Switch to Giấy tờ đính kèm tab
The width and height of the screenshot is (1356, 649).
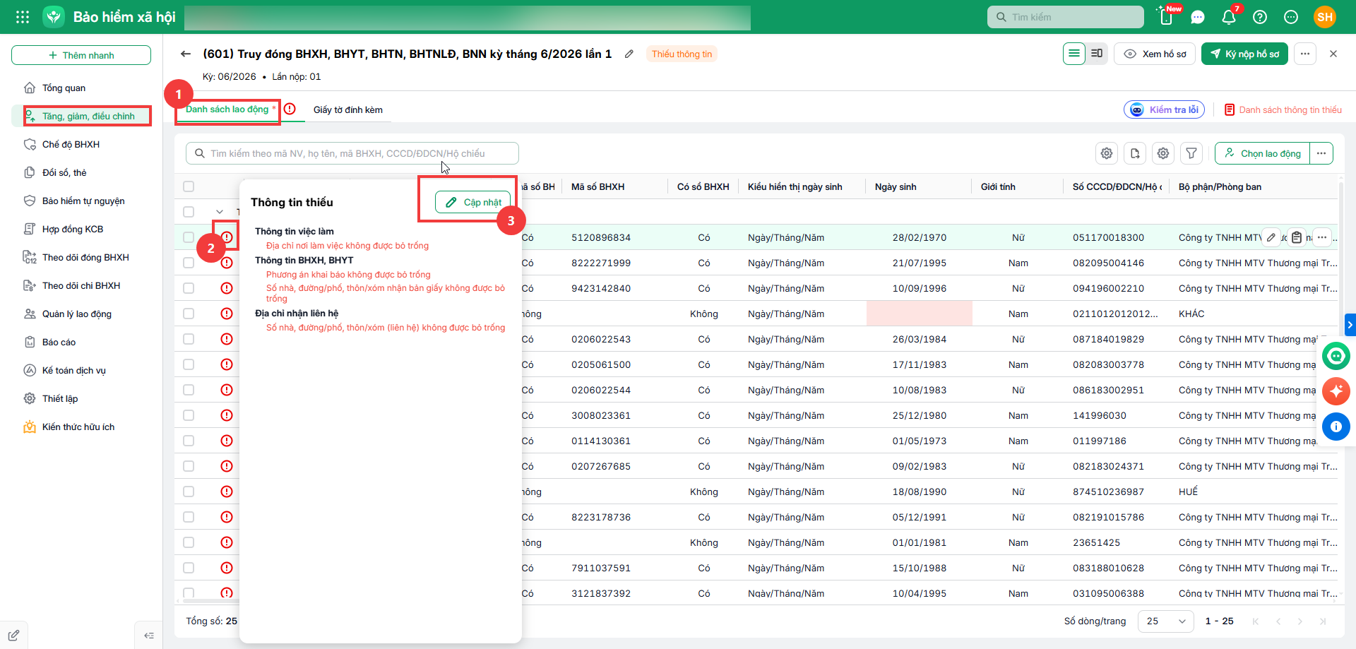point(348,109)
